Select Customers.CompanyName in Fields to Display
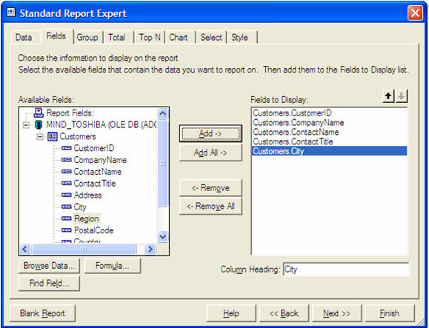 click(x=299, y=123)
